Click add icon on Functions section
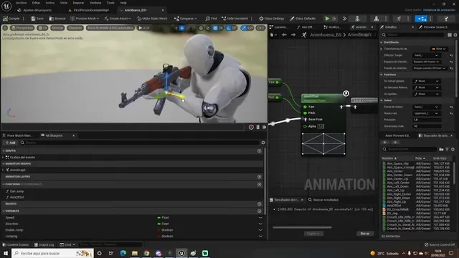459x258 pixels. [x=259, y=184]
